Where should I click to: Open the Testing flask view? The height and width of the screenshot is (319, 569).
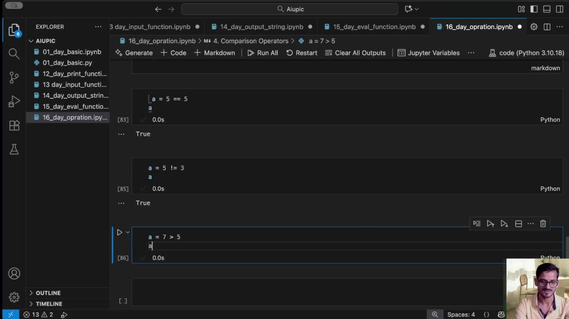pos(14,150)
